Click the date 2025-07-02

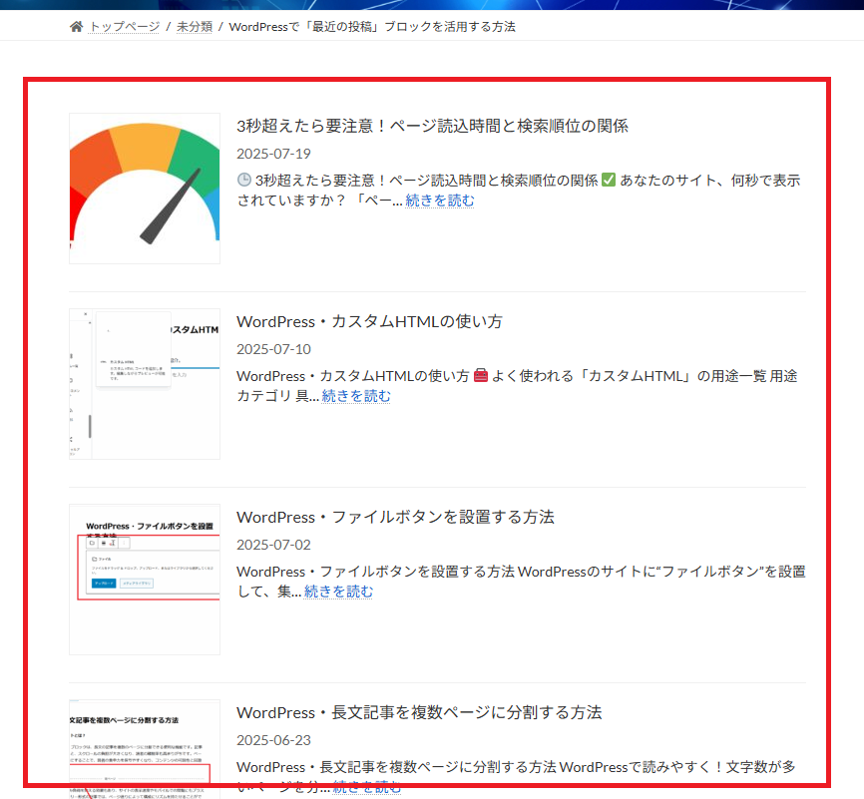[273, 545]
